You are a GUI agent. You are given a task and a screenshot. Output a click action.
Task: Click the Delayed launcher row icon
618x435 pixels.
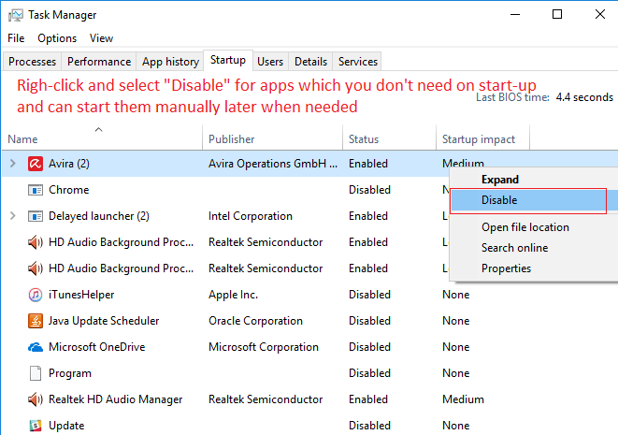coord(36,216)
